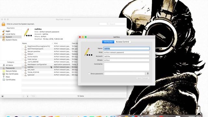Screen dimensions: 208x117
Task: Select the Tenda_4CAF48 row
Action: (x=50, y=72)
